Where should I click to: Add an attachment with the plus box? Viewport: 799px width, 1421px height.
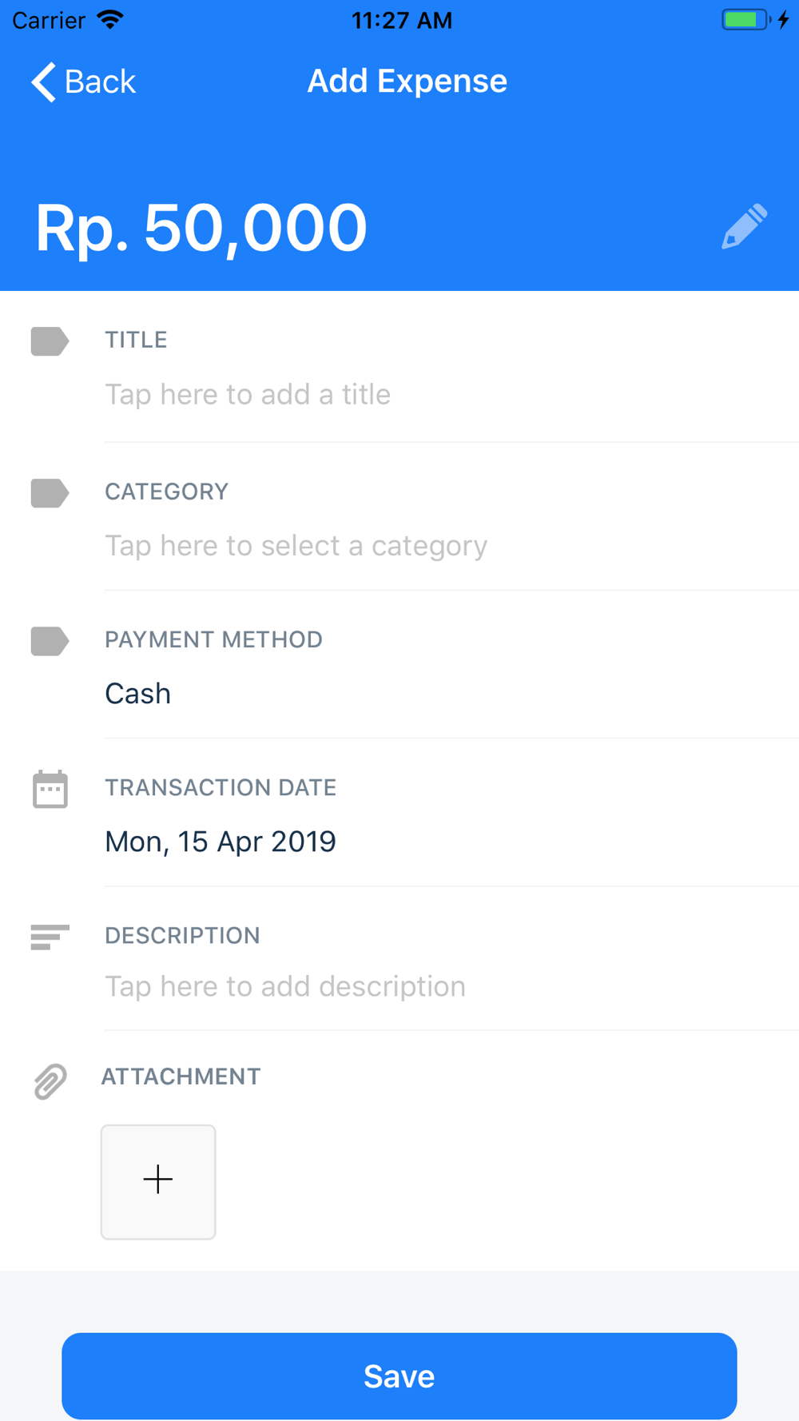[x=158, y=1182]
